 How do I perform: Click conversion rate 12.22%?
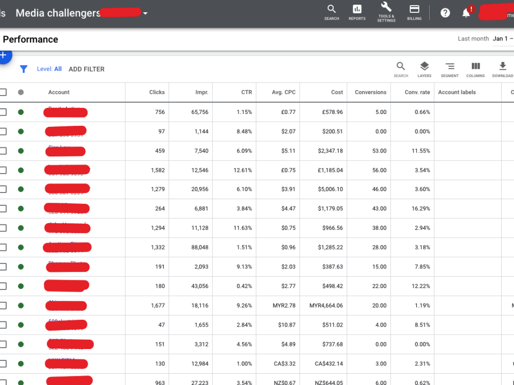pos(420,286)
